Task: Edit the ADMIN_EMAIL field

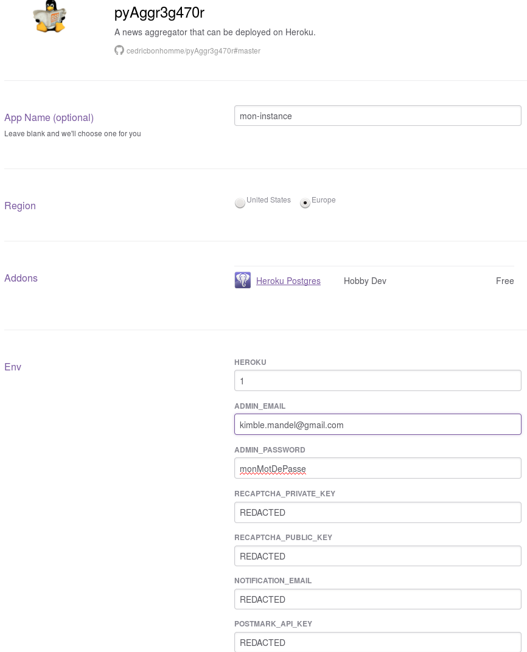Action: [378, 424]
